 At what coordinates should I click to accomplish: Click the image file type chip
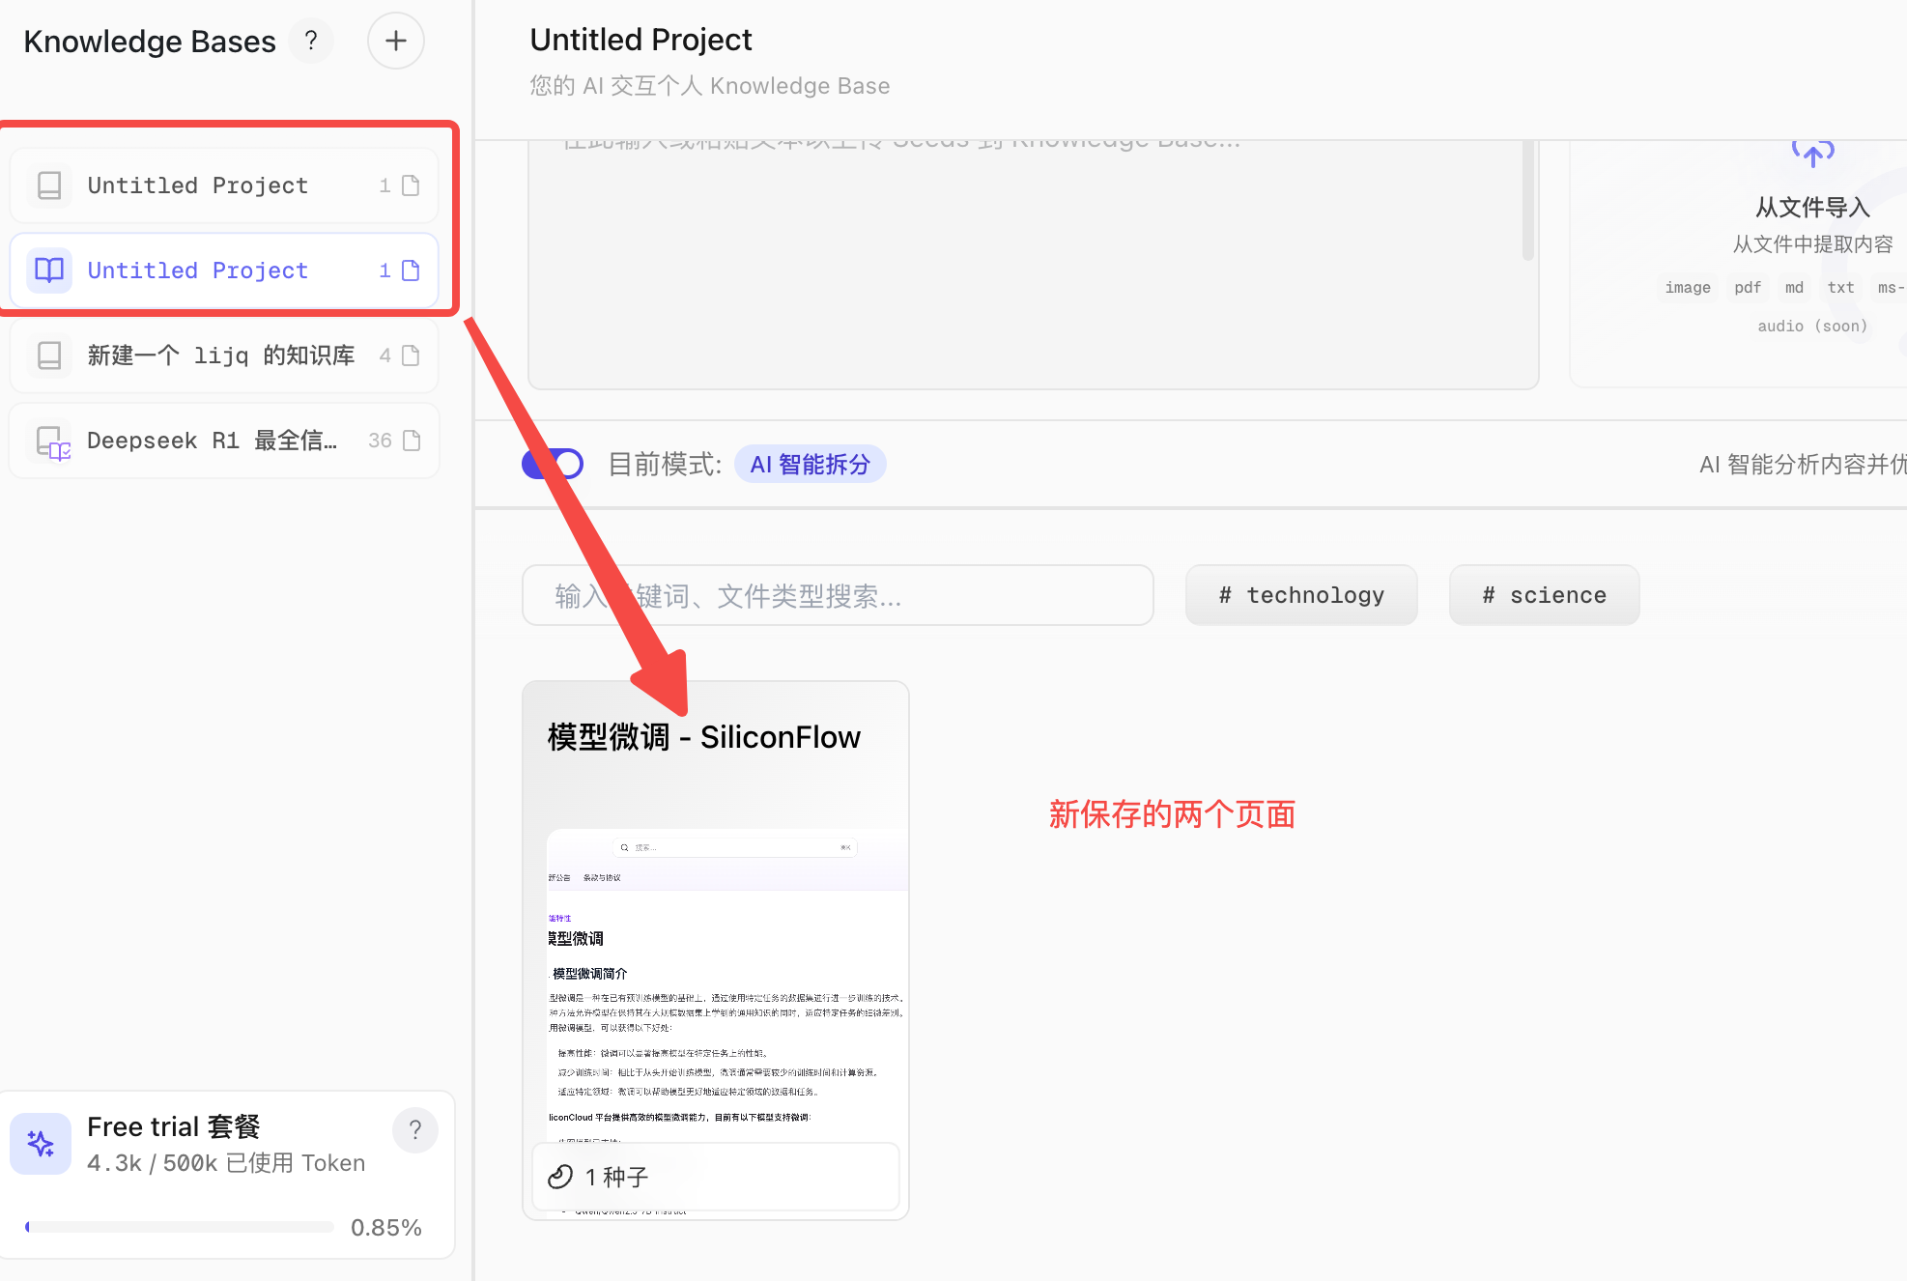1688,288
